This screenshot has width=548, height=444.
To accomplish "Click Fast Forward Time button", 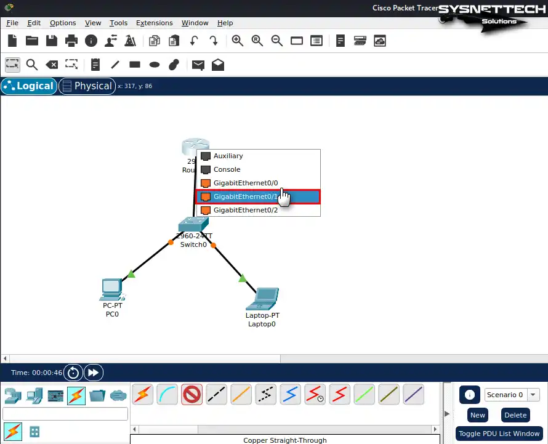I will 94,373.
